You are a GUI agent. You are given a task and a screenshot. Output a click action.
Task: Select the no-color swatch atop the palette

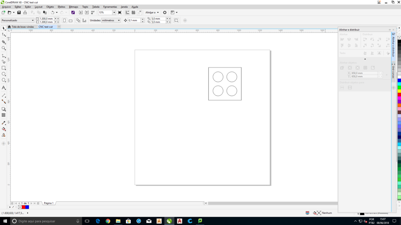[399, 37]
